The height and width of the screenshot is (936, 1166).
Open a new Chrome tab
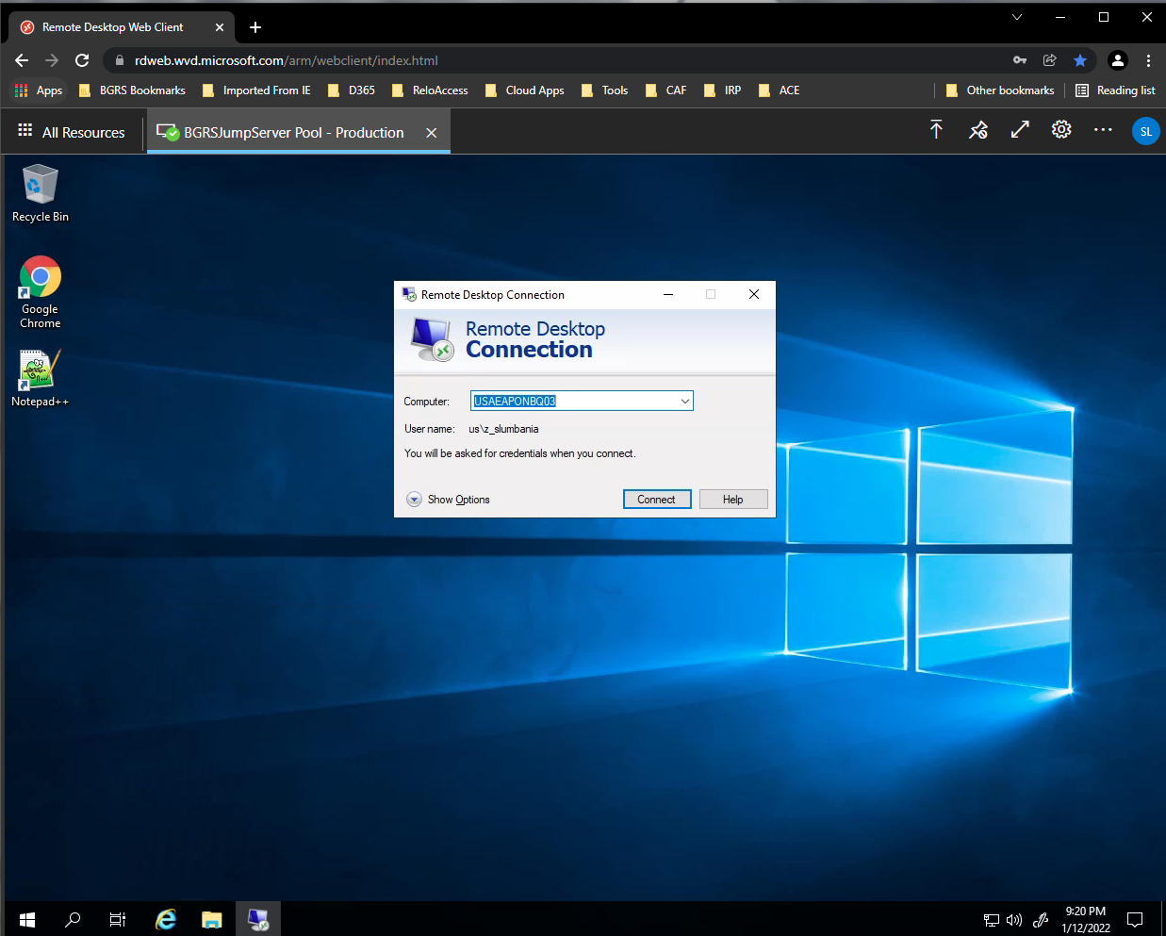tap(255, 27)
